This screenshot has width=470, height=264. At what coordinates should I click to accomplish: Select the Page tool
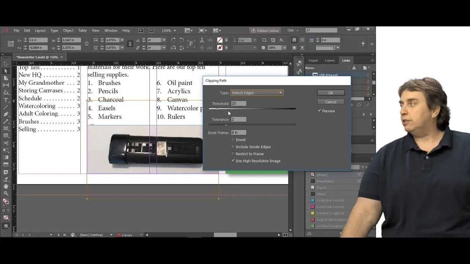tap(6, 78)
